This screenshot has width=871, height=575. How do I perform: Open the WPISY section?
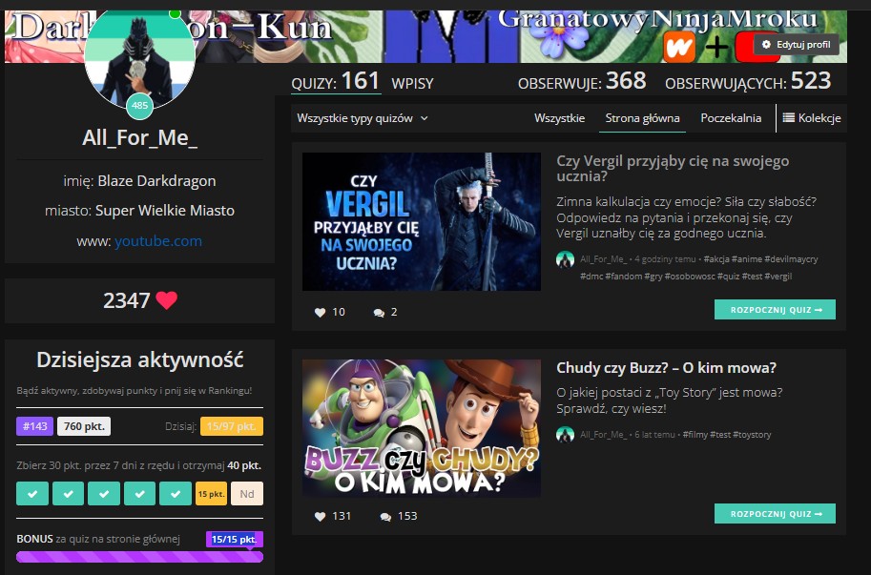(412, 84)
